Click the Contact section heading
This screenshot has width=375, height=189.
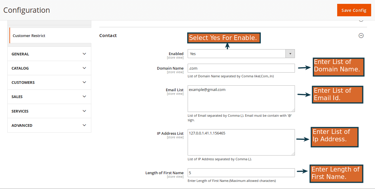[108, 36]
